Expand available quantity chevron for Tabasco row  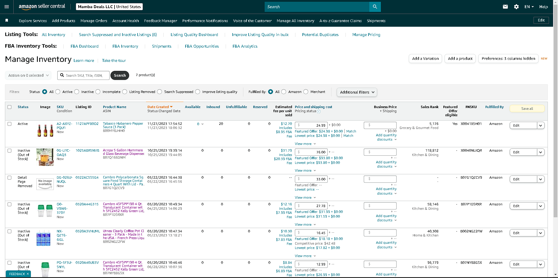(x=203, y=124)
